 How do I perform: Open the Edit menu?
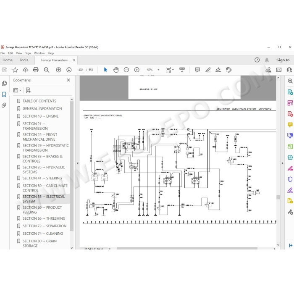[10, 53]
